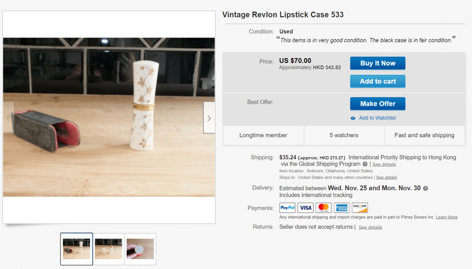The image size is (472, 269).
Task: Click the American Express card icon
Action: click(x=342, y=208)
